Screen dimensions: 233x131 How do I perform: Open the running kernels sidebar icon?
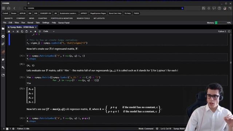(3, 36)
